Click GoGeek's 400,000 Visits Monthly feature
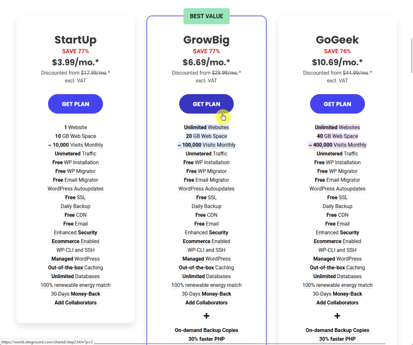The height and width of the screenshot is (345, 413). [337, 145]
